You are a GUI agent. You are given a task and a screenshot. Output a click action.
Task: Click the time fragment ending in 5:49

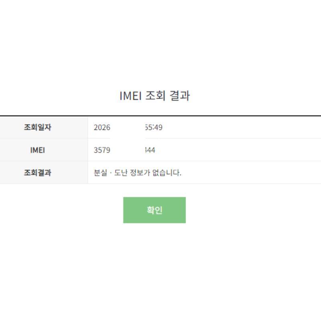click(153, 128)
